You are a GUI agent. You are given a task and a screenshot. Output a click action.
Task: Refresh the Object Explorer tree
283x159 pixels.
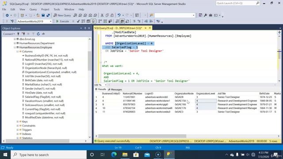[38, 34]
